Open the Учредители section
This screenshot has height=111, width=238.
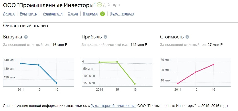coord(52,14)
